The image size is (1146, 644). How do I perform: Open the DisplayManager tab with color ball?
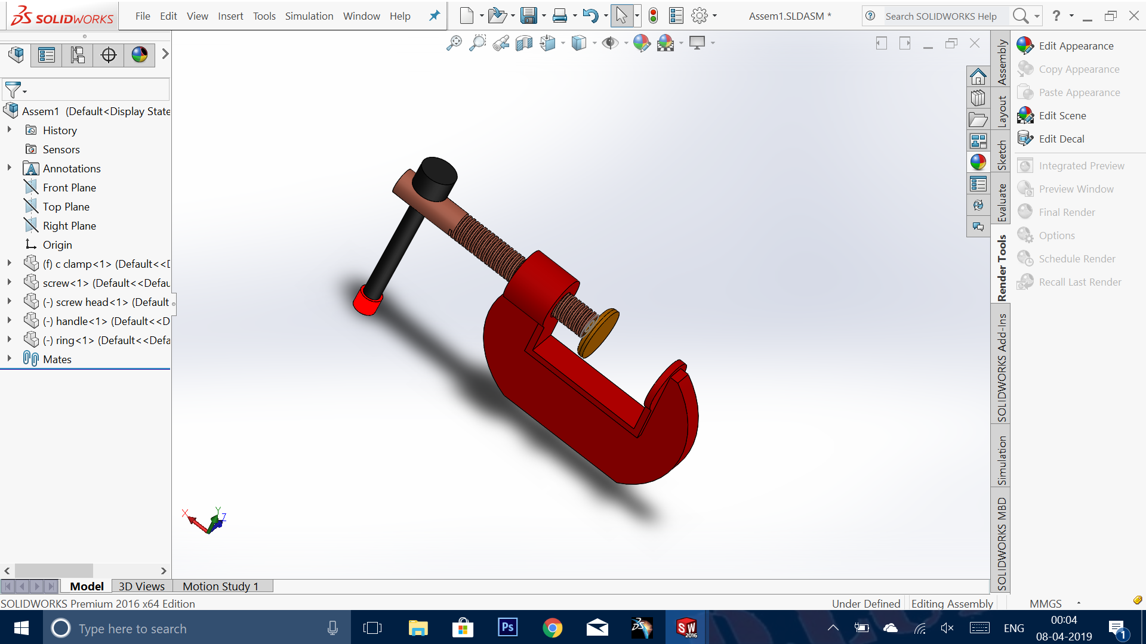139,55
